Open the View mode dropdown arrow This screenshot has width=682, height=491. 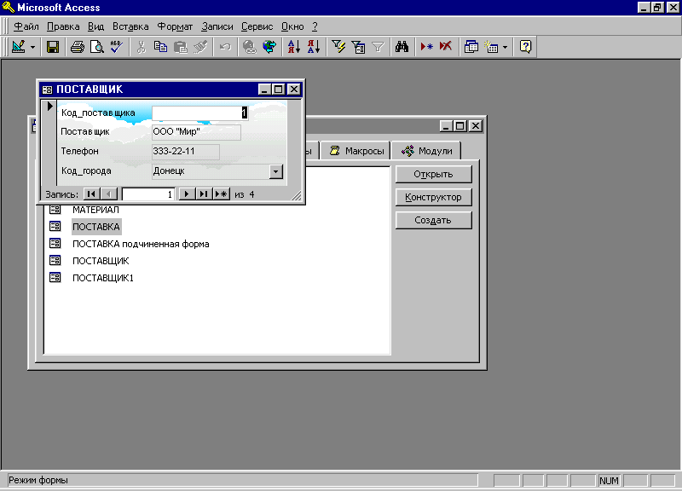click(32, 47)
